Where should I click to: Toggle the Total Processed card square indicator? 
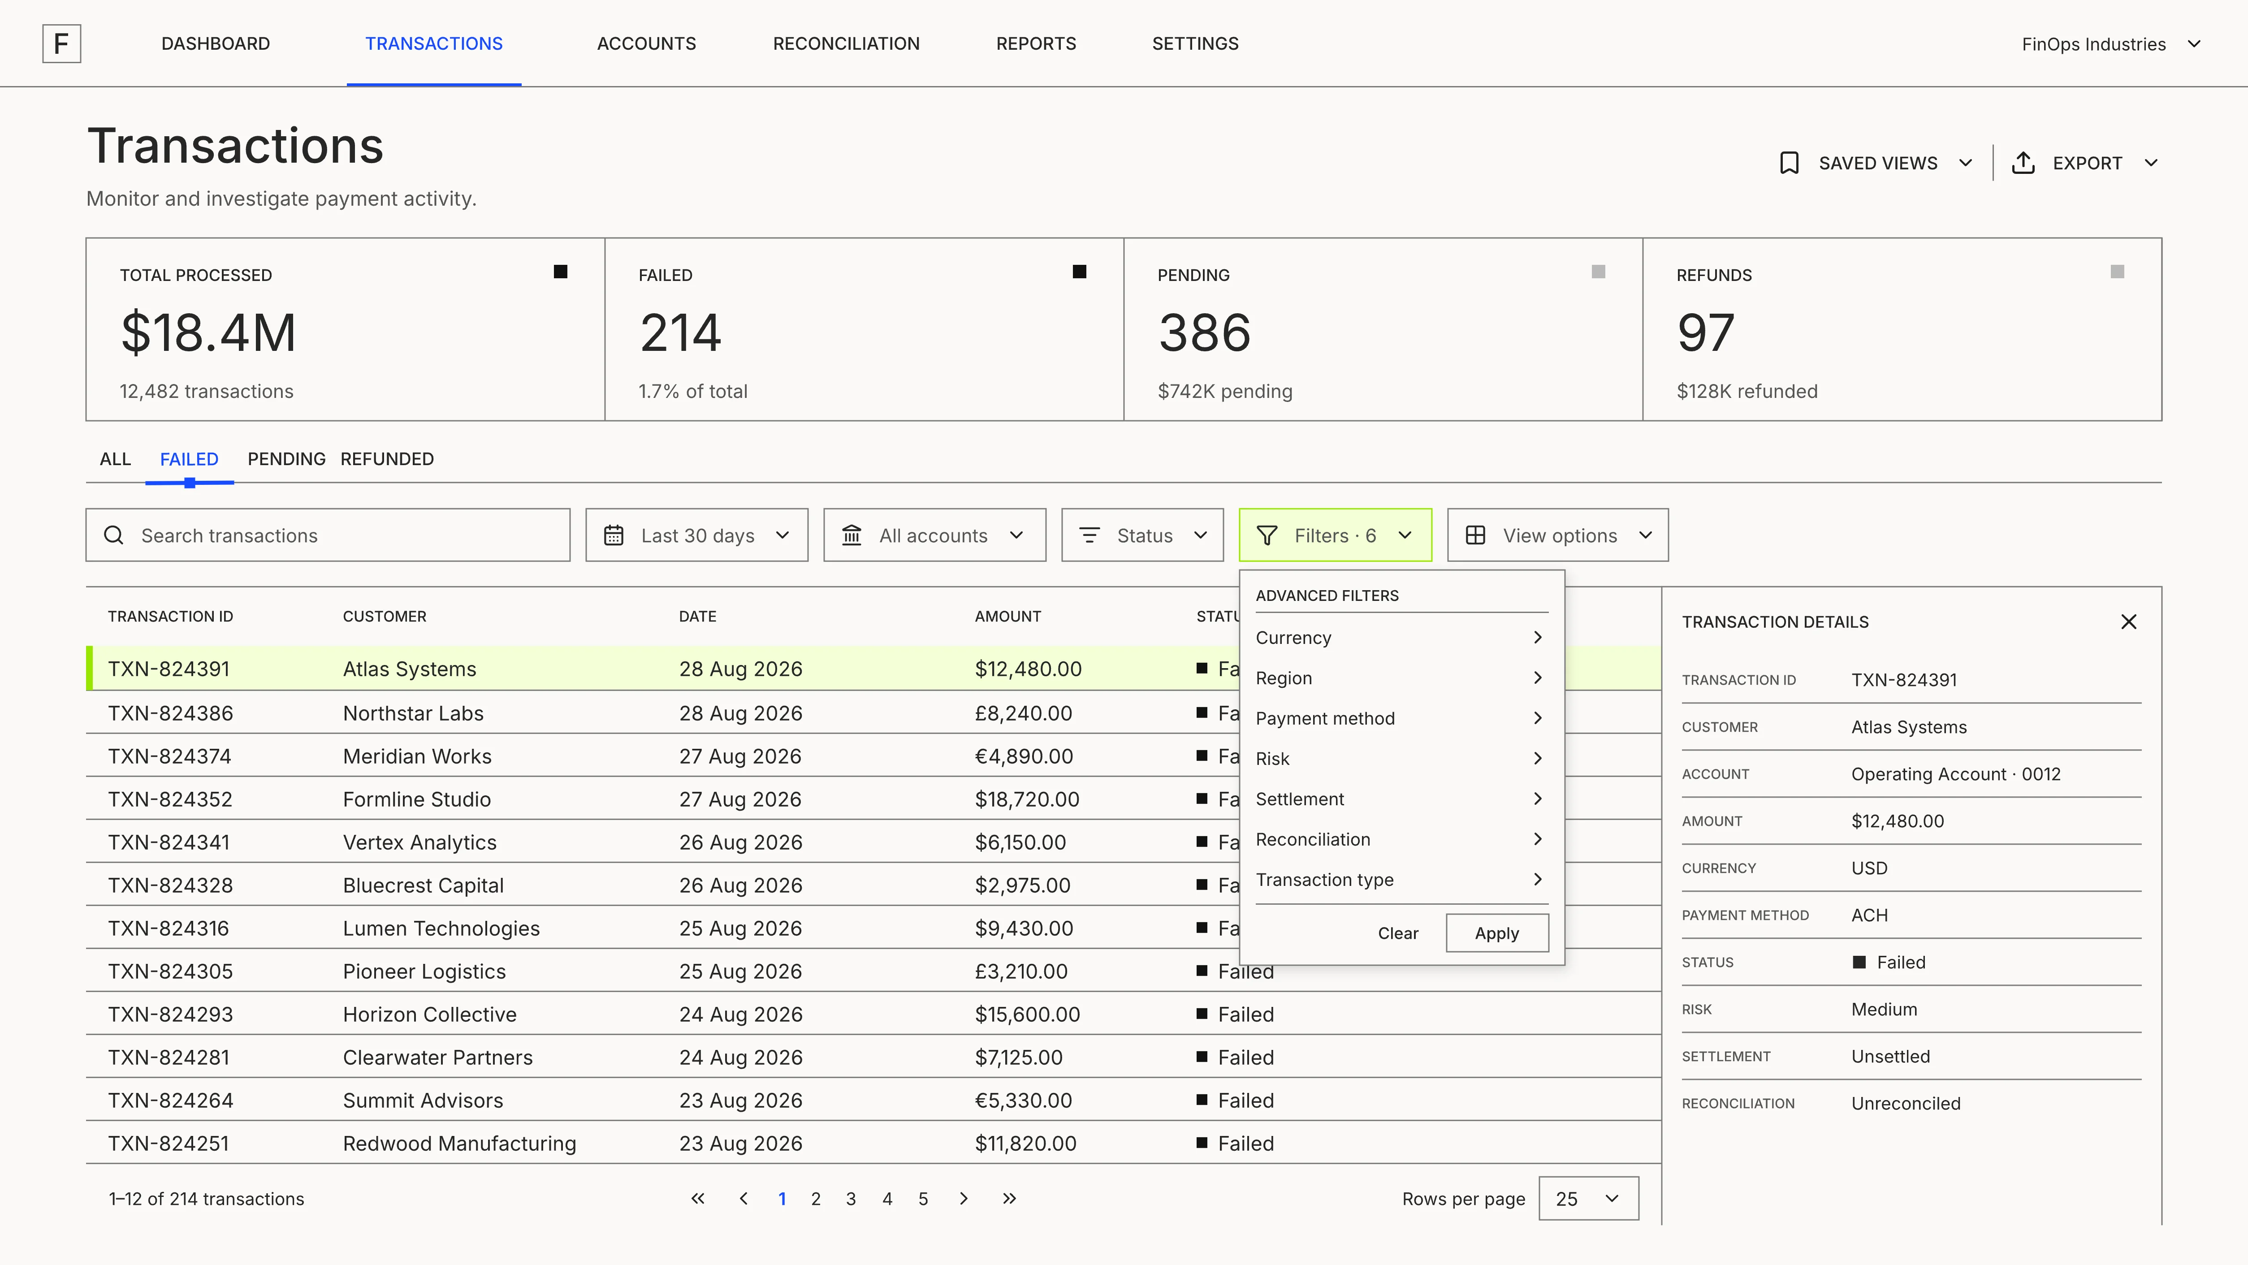560,271
